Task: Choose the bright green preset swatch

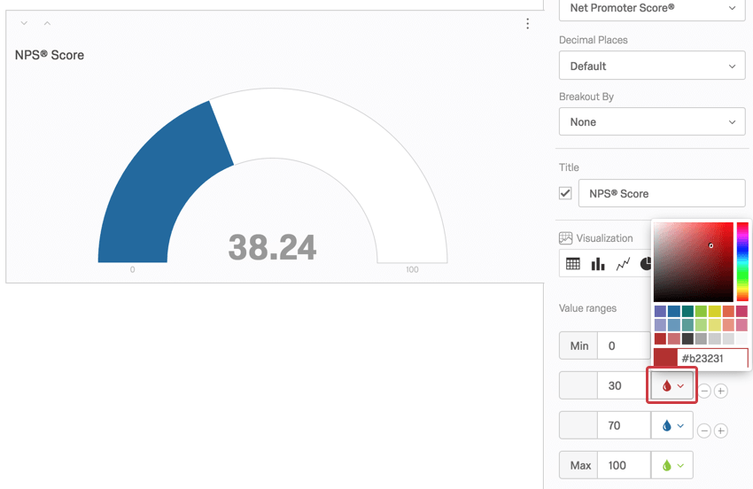Action: (701, 311)
